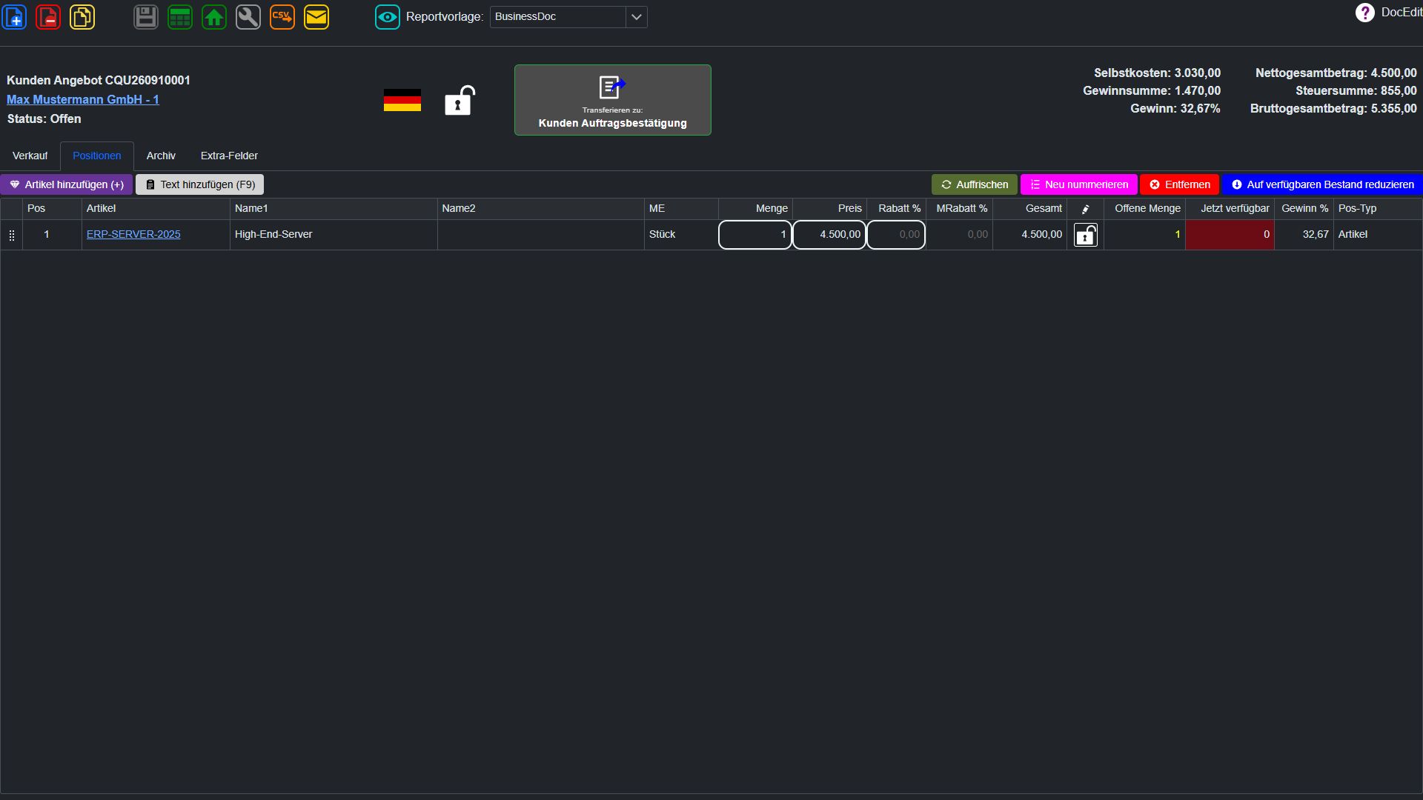Select the Positionen tab

pyautogui.click(x=97, y=156)
